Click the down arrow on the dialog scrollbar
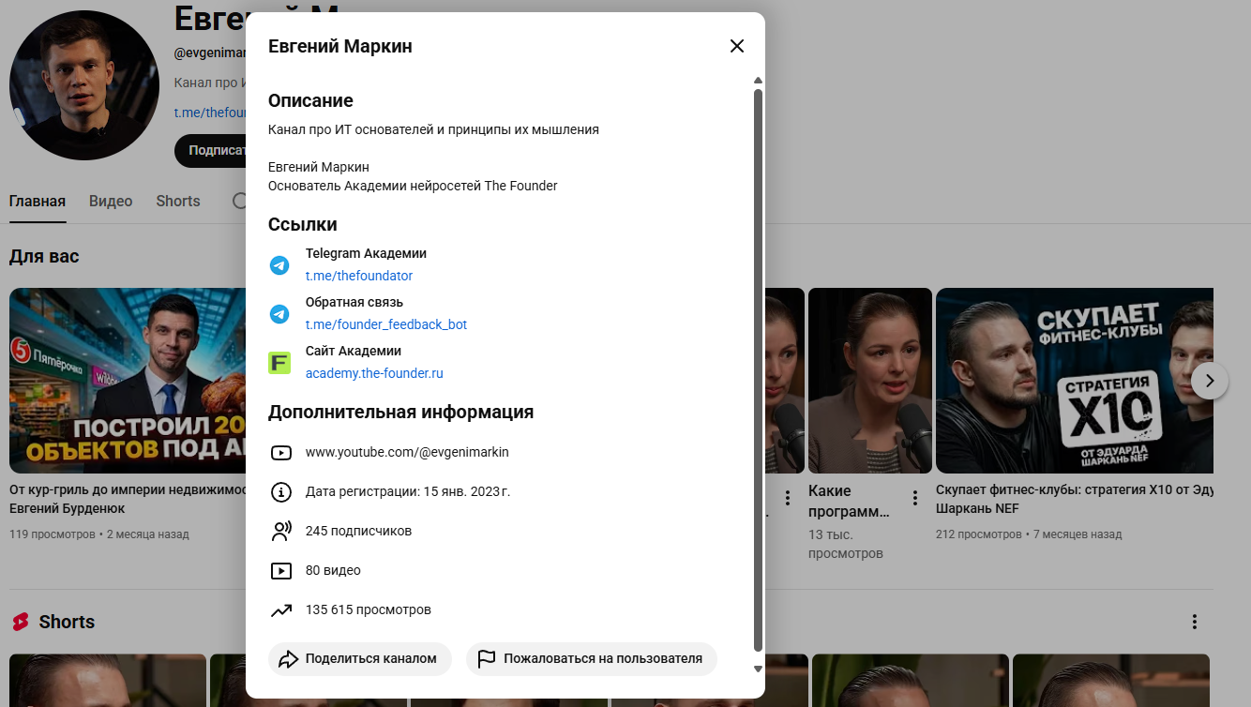Screen dimensions: 1251x707 [x=757, y=669]
